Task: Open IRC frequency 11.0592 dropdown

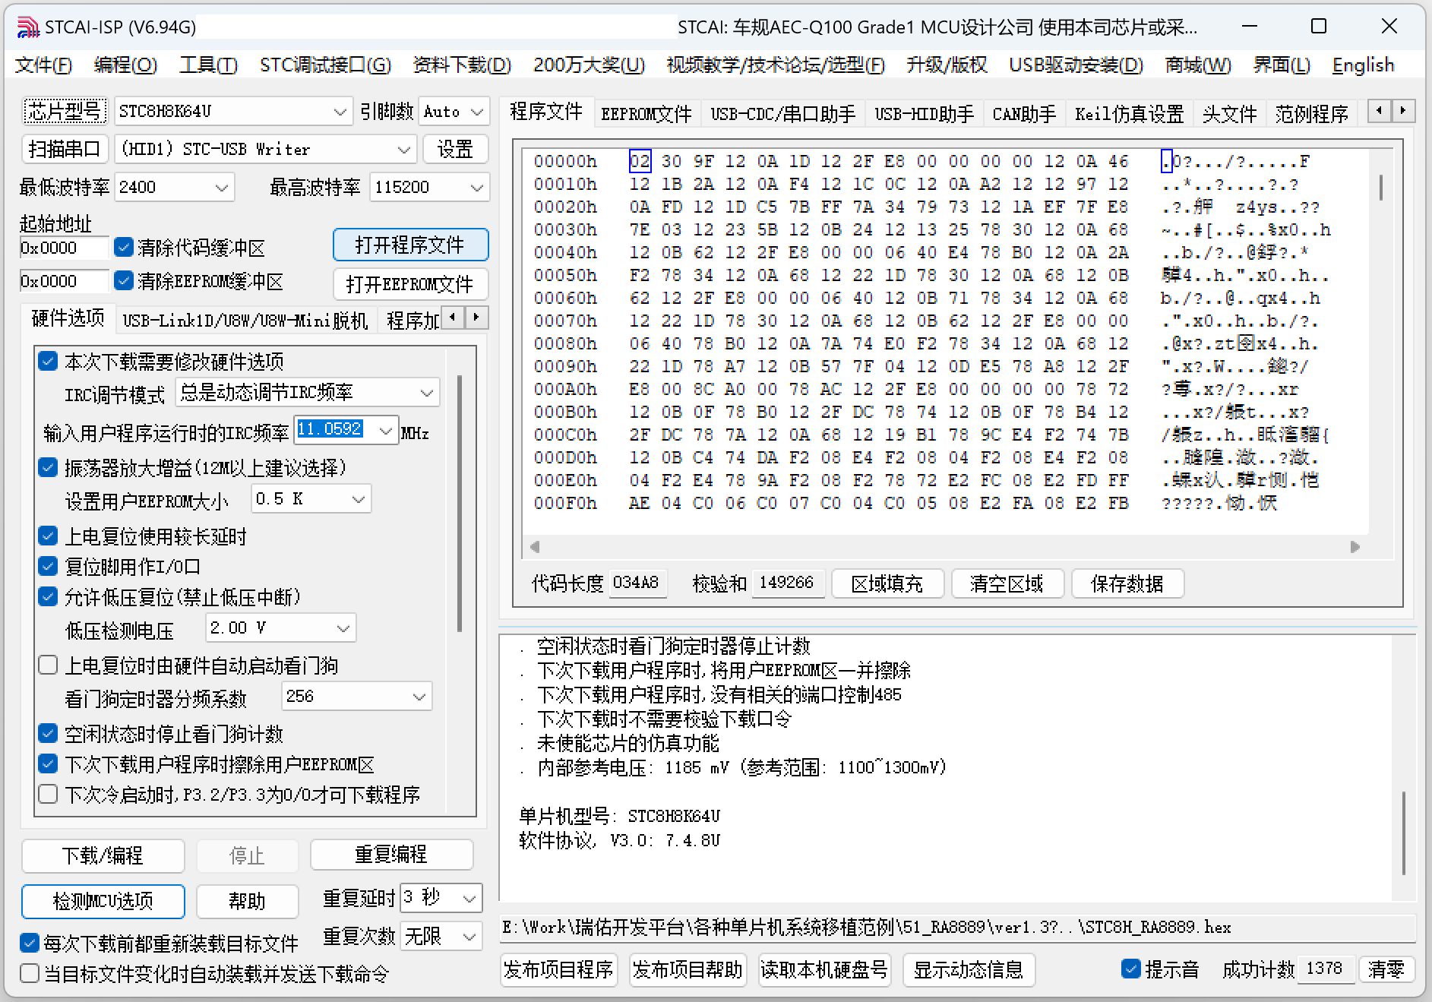Action: tap(386, 431)
